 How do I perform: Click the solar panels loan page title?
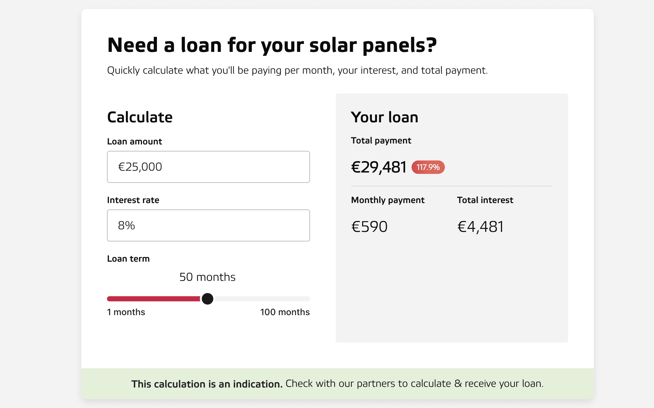click(x=272, y=45)
